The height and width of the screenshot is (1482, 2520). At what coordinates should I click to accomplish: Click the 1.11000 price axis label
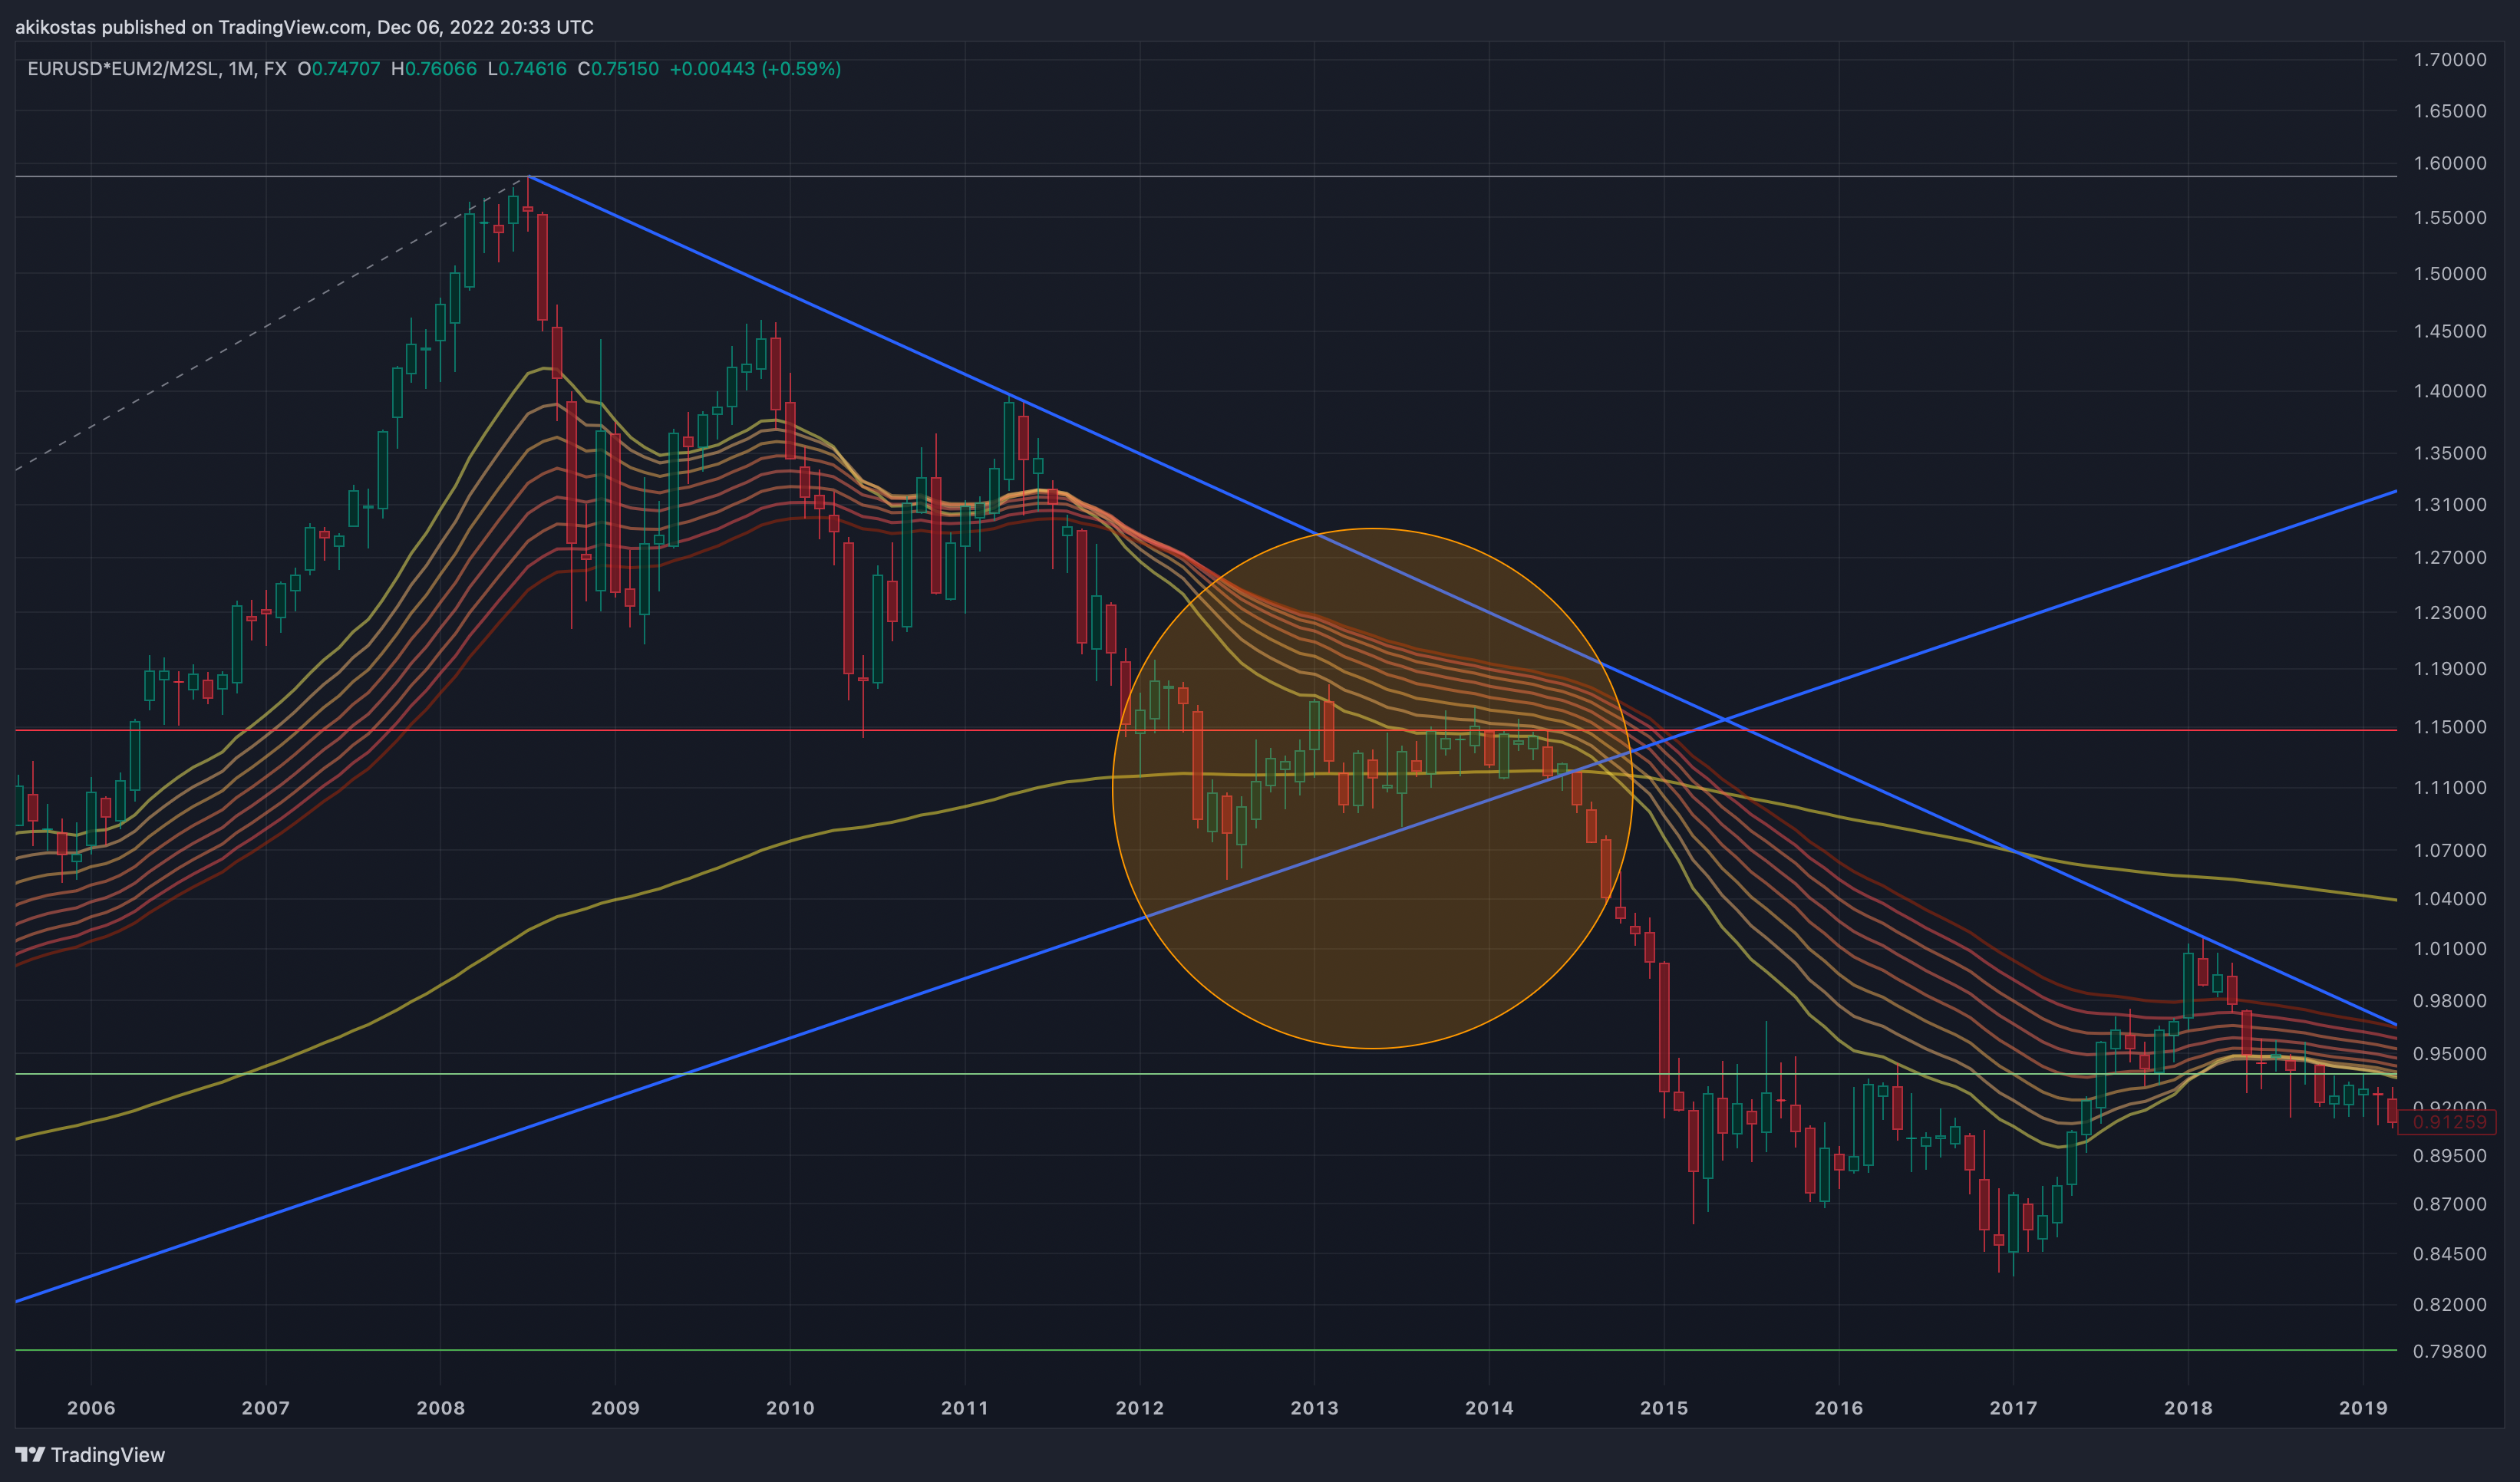(x=2450, y=788)
